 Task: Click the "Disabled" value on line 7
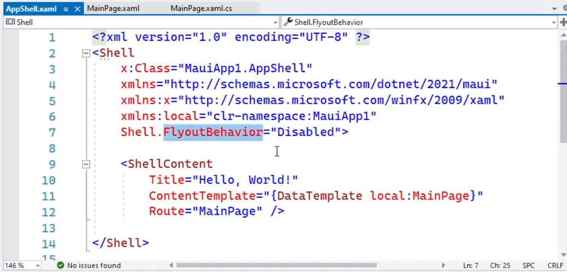(x=305, y=132)
